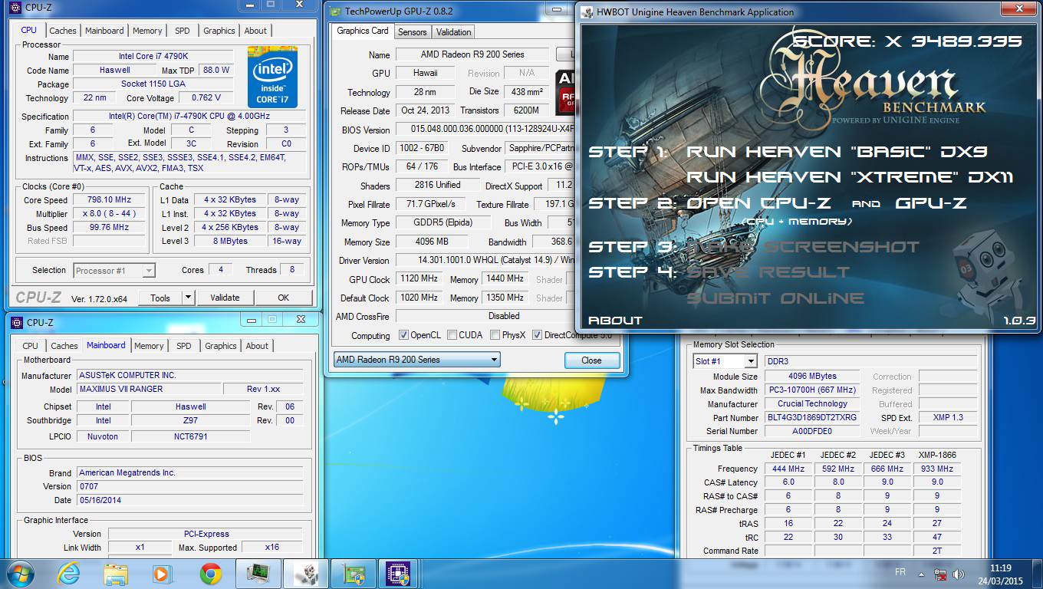The image size is (1043, 589).
Task: Open the volume speaker tray icon
Action: tap(958, 574)
